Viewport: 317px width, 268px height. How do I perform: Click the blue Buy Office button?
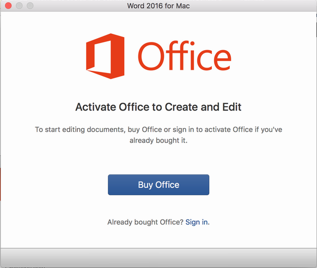[x=158, y=185]
